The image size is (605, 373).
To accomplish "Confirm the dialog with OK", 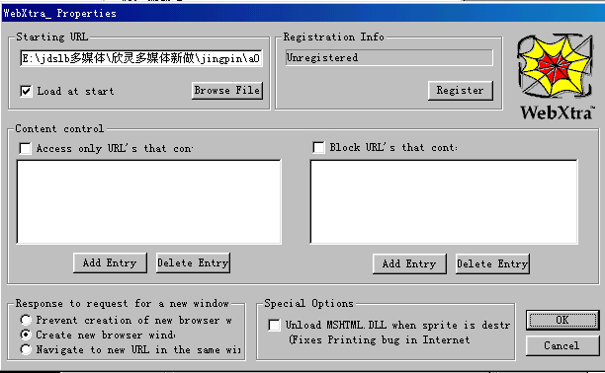I will coord(562,321).
